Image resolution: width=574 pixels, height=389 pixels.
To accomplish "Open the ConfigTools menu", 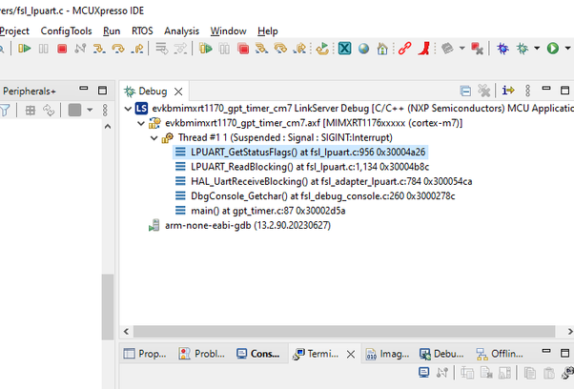I will pyautogui.click(x=66, y=31).
